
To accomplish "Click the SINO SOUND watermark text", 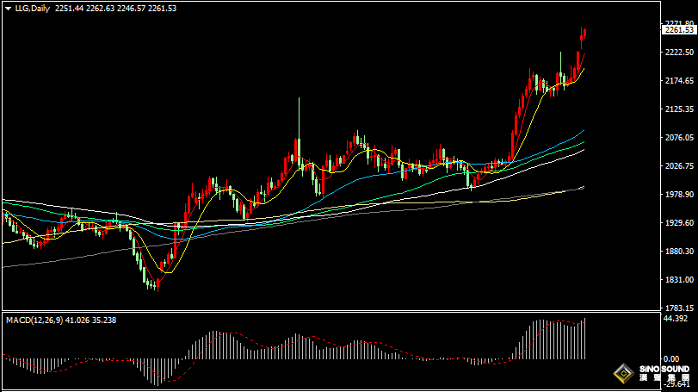I will point(664,370).
